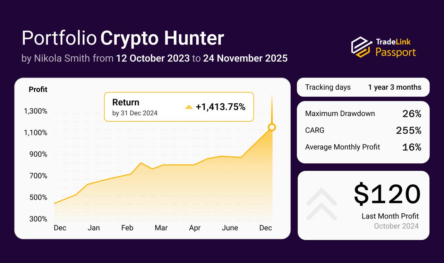Open the Return by 31 Dec 2024 tooltip box
This screenshot has width=444, height=263.
point(179,107)
